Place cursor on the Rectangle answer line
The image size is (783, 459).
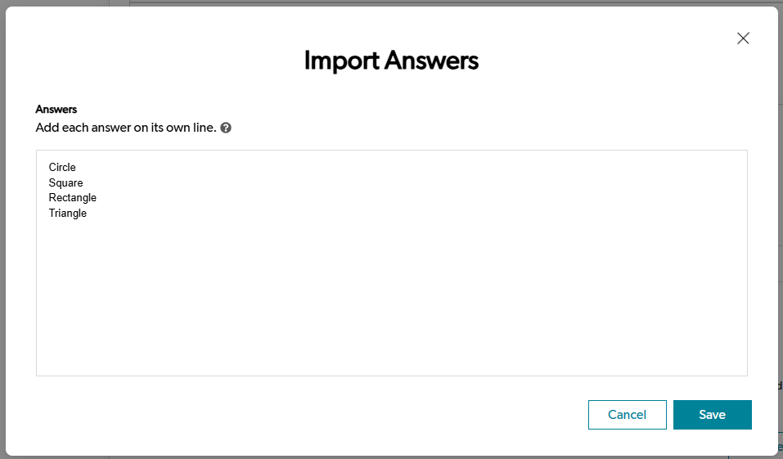[x=73, y=198]
